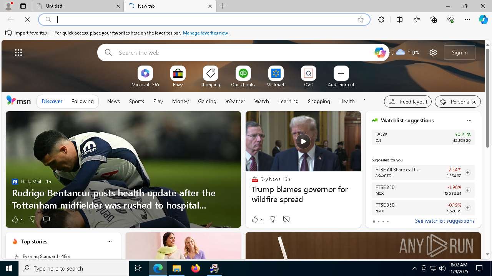The width and height of the screenshot is (492, 276).
Task: Click the Personalise button
Action: [458, 102]
